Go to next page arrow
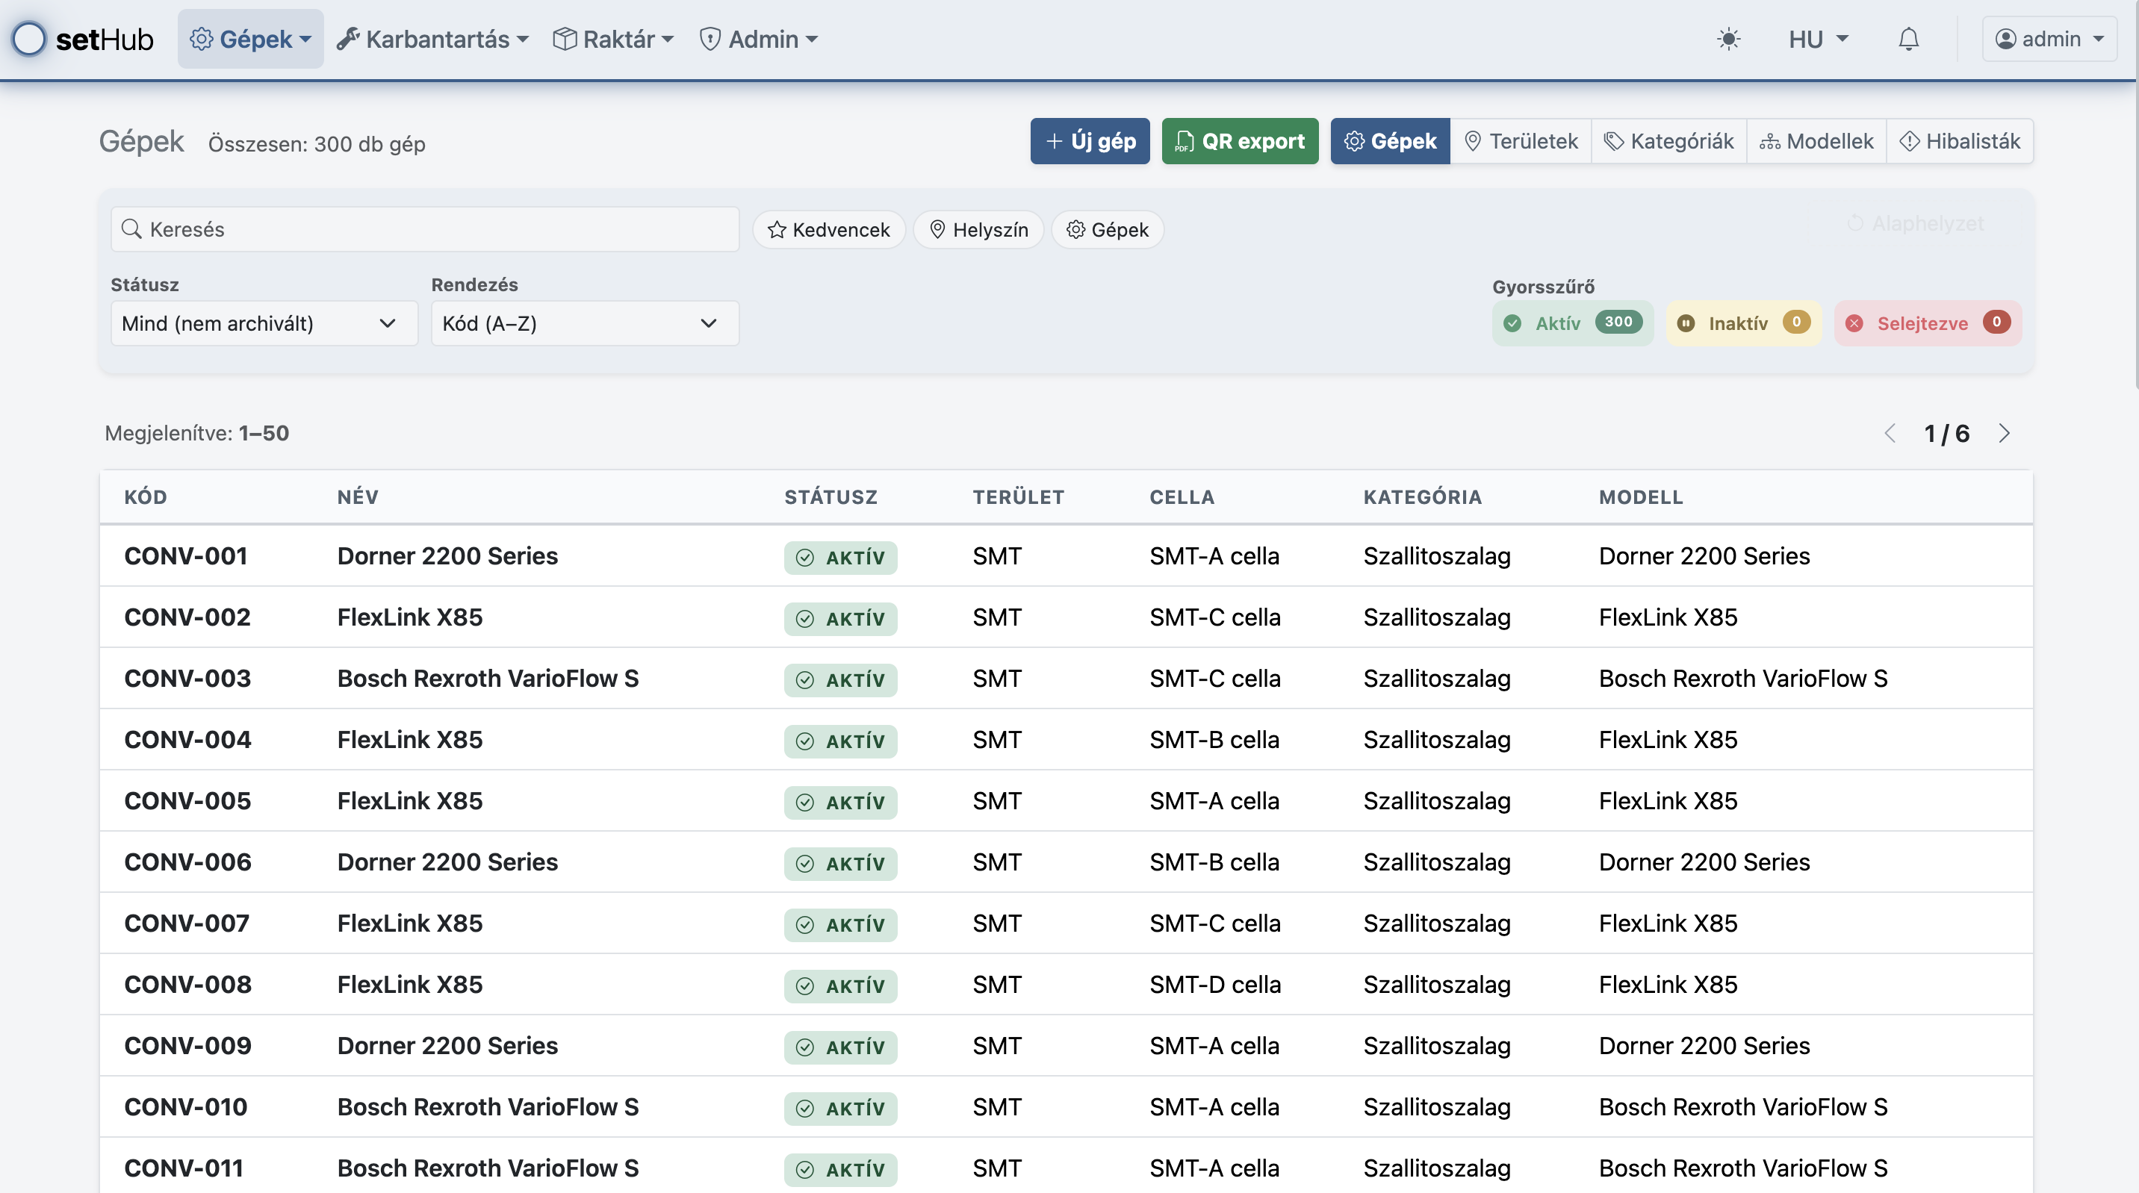This screenshot has width=2139, height=1193. [2004, 433]
